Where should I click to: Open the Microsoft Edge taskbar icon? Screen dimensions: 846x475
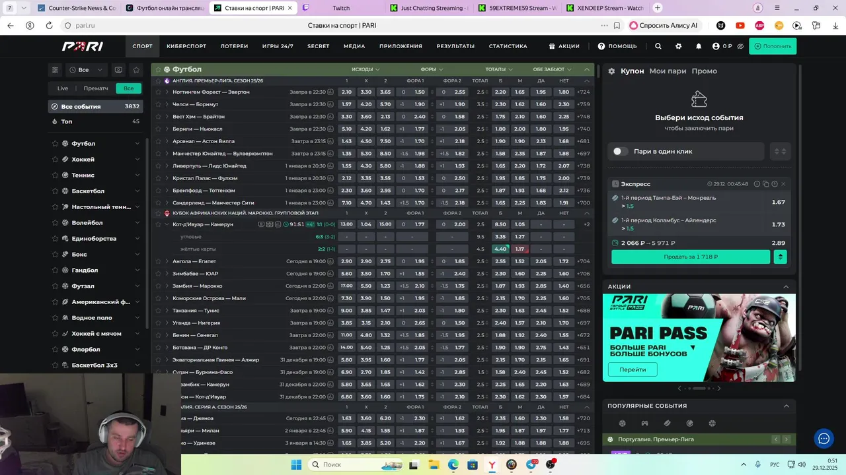pos(453,464)
